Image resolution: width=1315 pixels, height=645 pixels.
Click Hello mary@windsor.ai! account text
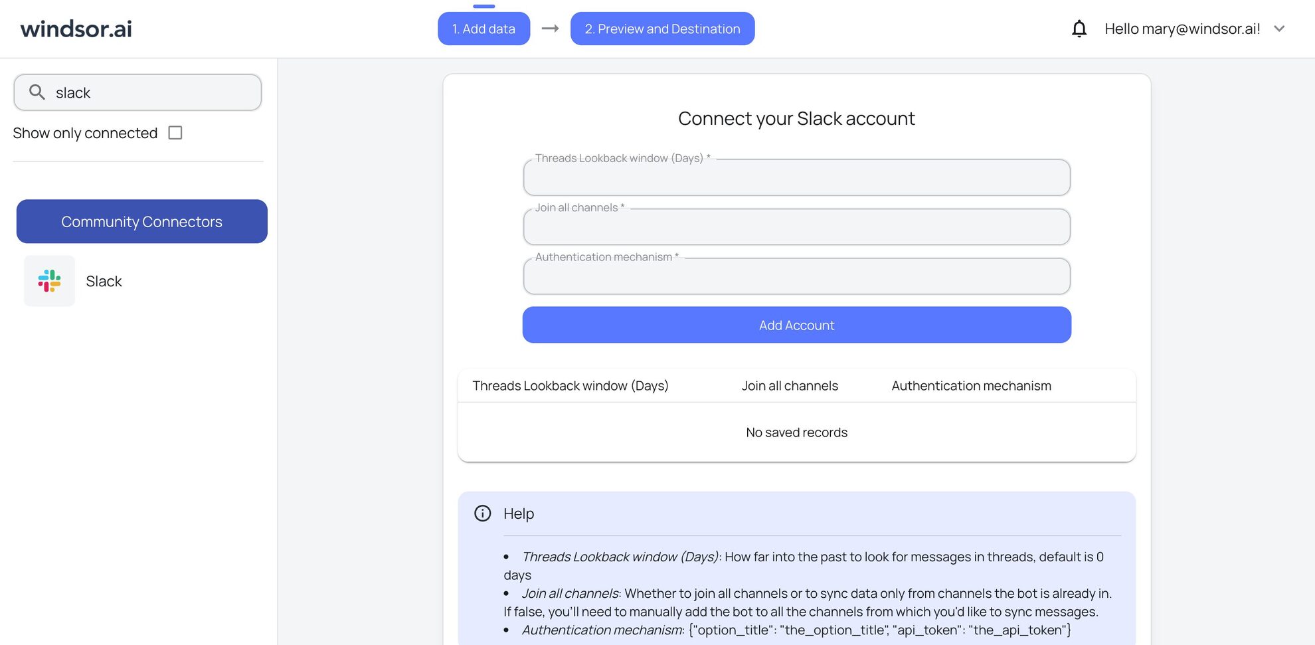click(1182, 29)
